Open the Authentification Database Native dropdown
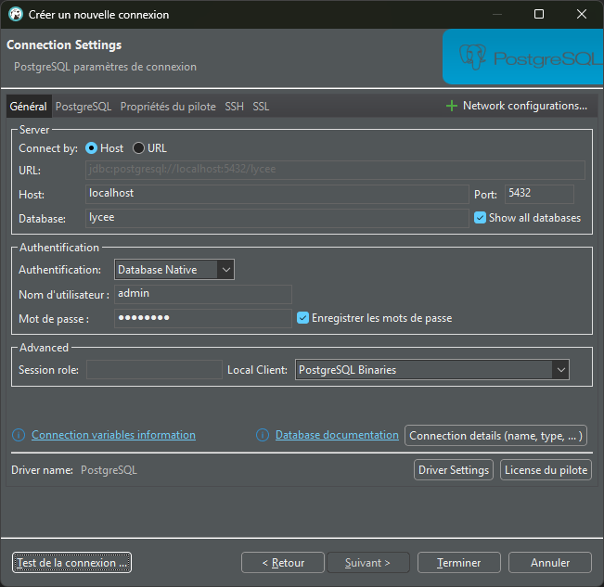 click(174, 270)
